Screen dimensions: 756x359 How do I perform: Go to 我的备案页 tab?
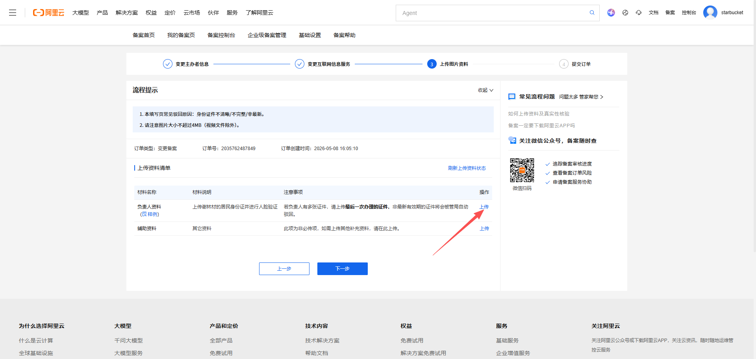[181, 35]
